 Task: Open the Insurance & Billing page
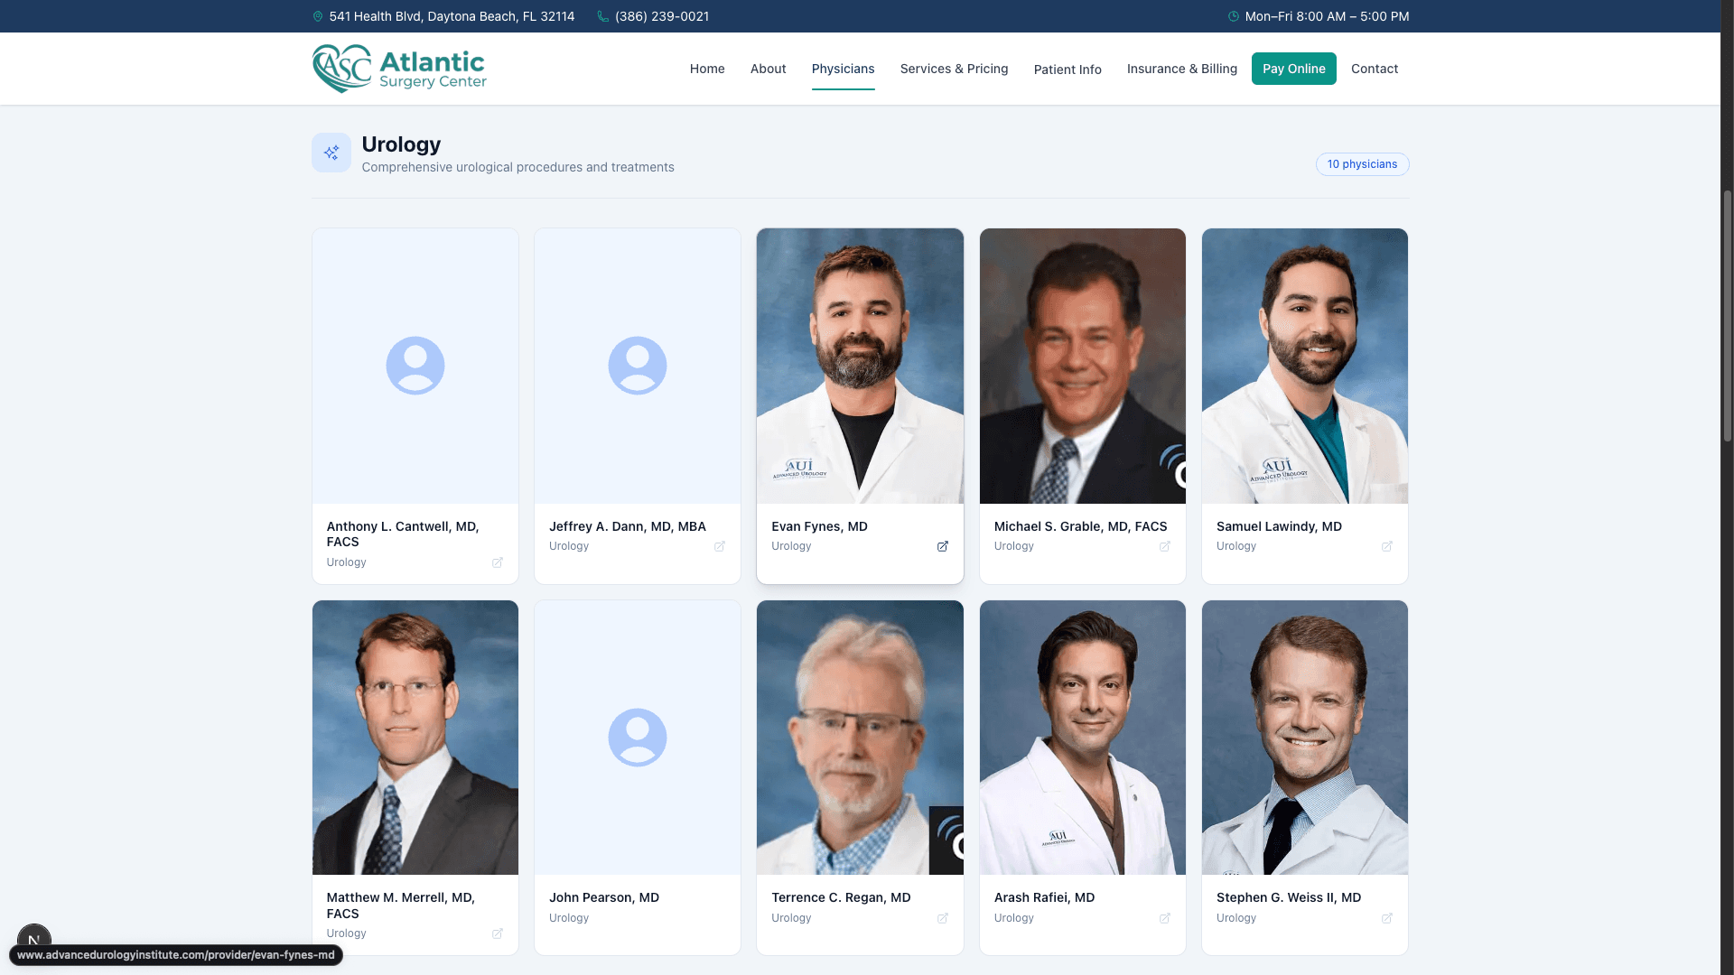[1181, 69]
